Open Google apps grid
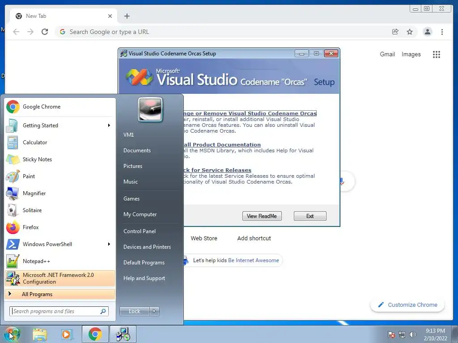 [437, 54]
